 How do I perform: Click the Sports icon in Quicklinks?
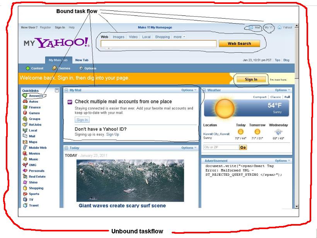pyautogui.click(x=25, y=193)
